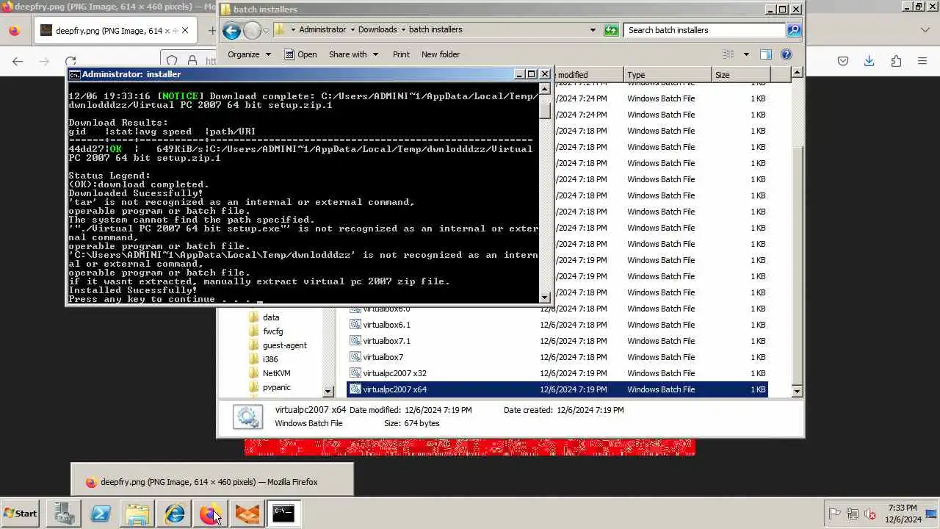Click the Windows Explorer taskbar icon
This screenshot has height=529, width=940.
pos(137,514)
